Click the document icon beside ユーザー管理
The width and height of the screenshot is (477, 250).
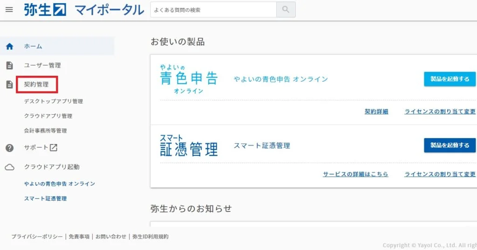point(10,65)
